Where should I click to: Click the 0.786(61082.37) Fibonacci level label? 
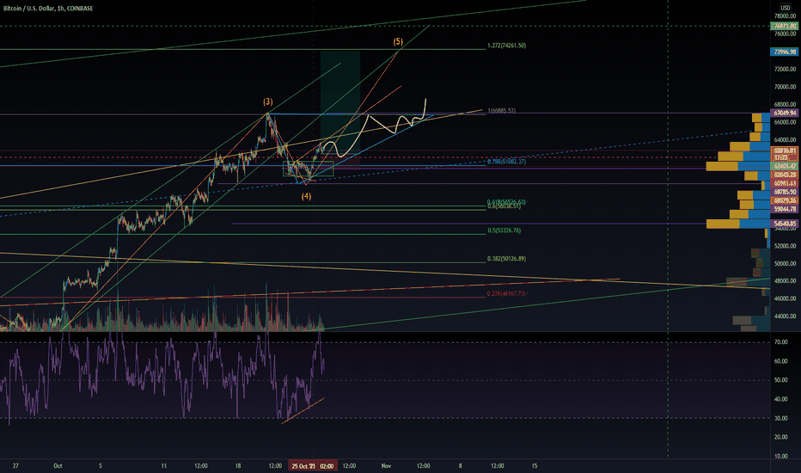click(506, 162)
